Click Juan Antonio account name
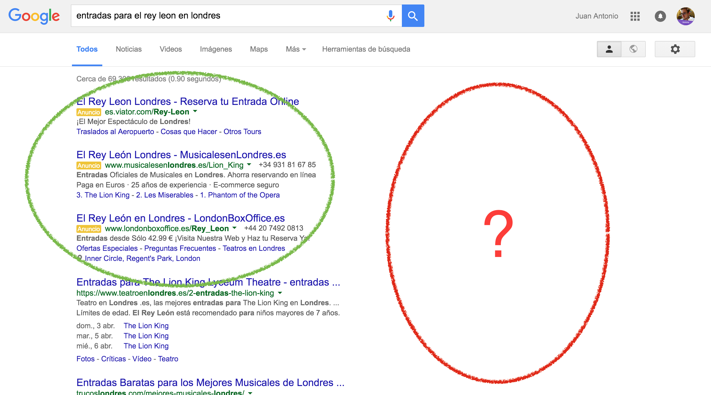 (597, 16)
